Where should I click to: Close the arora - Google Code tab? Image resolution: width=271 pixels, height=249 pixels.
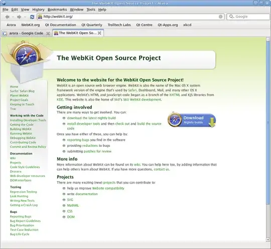tap(48, 33)
